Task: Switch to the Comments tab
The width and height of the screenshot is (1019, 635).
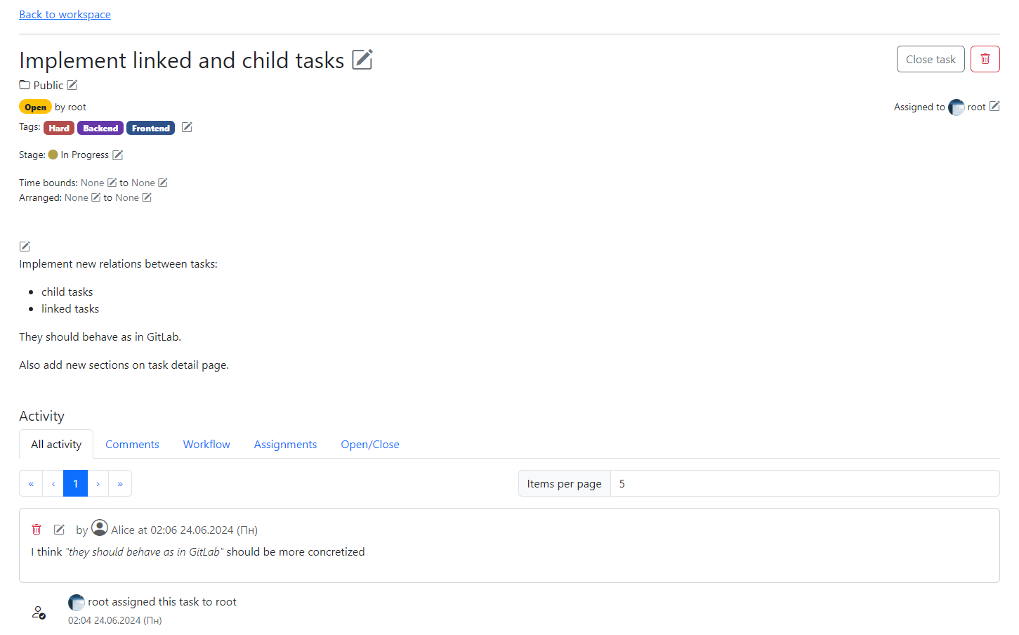Action: point(132,445)
